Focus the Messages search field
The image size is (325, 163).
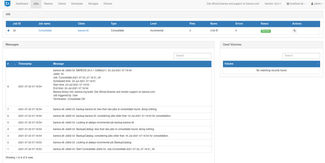pyautogui.click(x=192, y=56)
